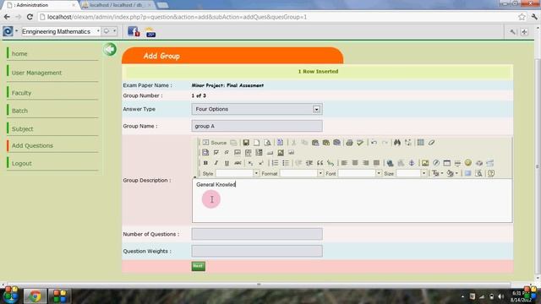
Task: Click the Anchor icon
Action: click(412, 163)
